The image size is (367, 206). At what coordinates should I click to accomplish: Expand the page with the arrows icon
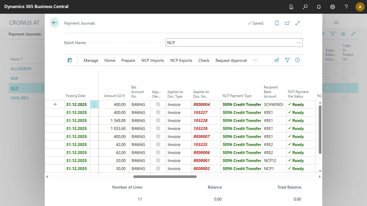pyautogui.click(x=298, y=23)
